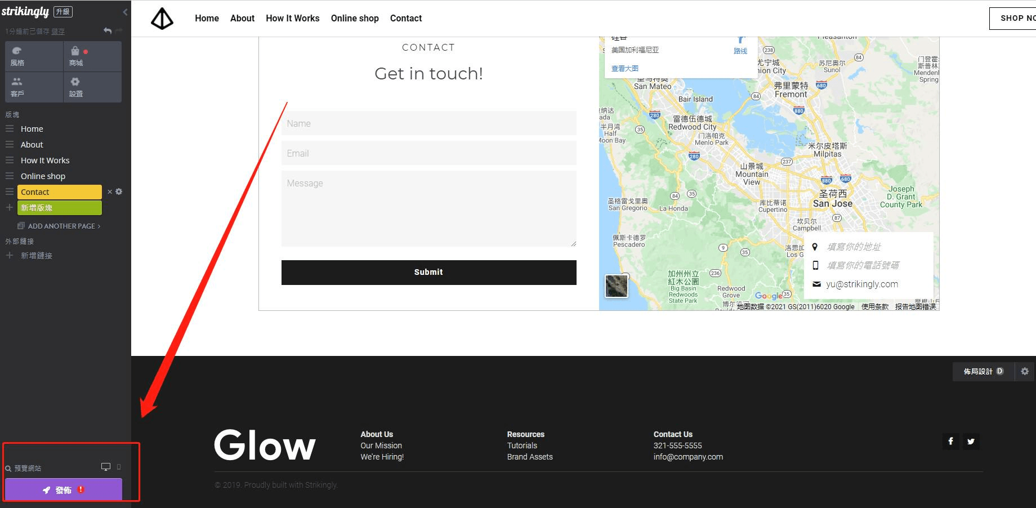The height and width of the screenshot is (508, 1036).
Task: Switch to desktop preview mode
Action: click(105, 467)
